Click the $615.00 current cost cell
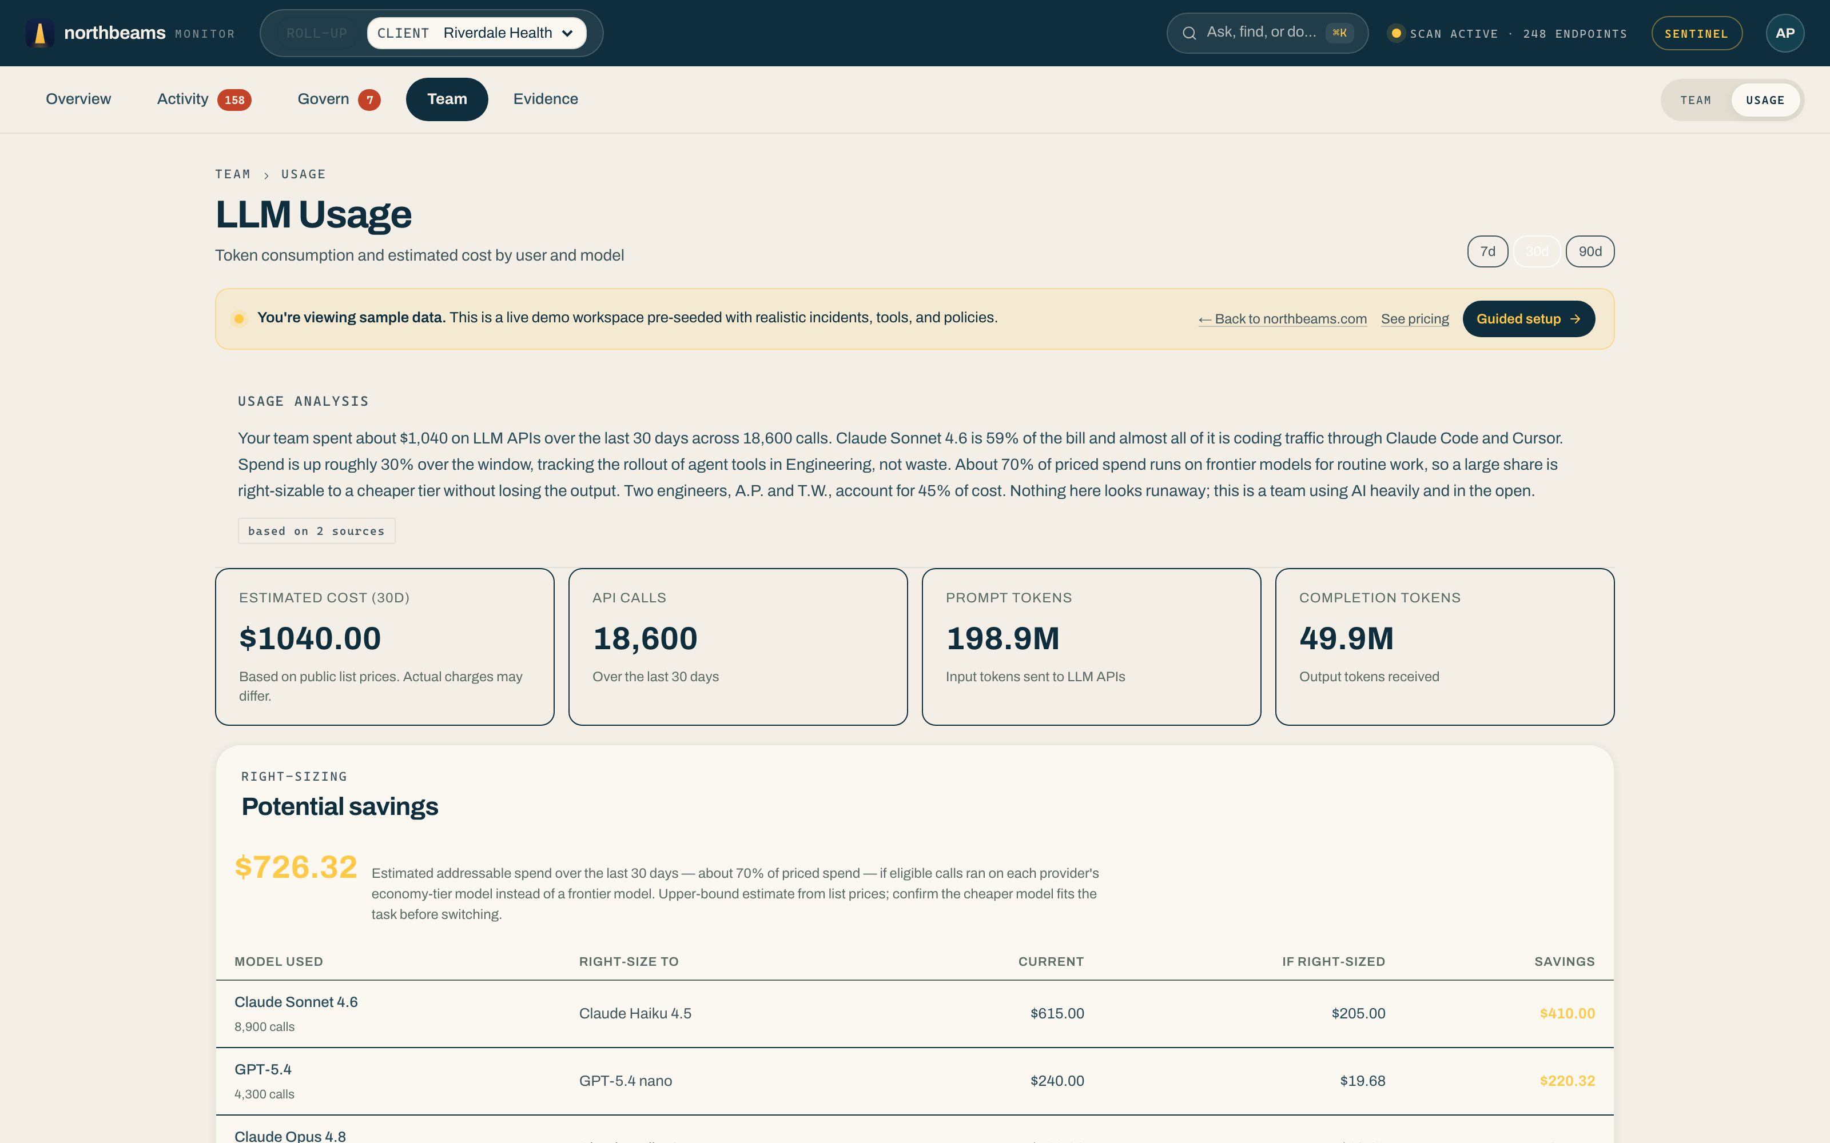 tap(1056, 1014)
